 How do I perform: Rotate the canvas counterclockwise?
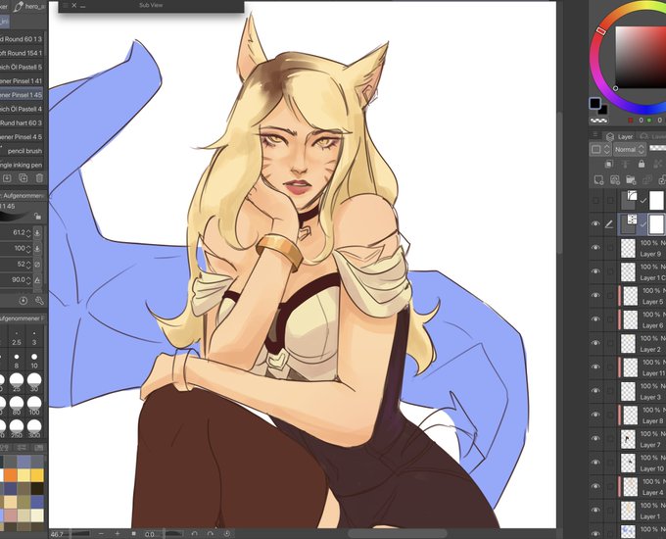click(194, 533)
